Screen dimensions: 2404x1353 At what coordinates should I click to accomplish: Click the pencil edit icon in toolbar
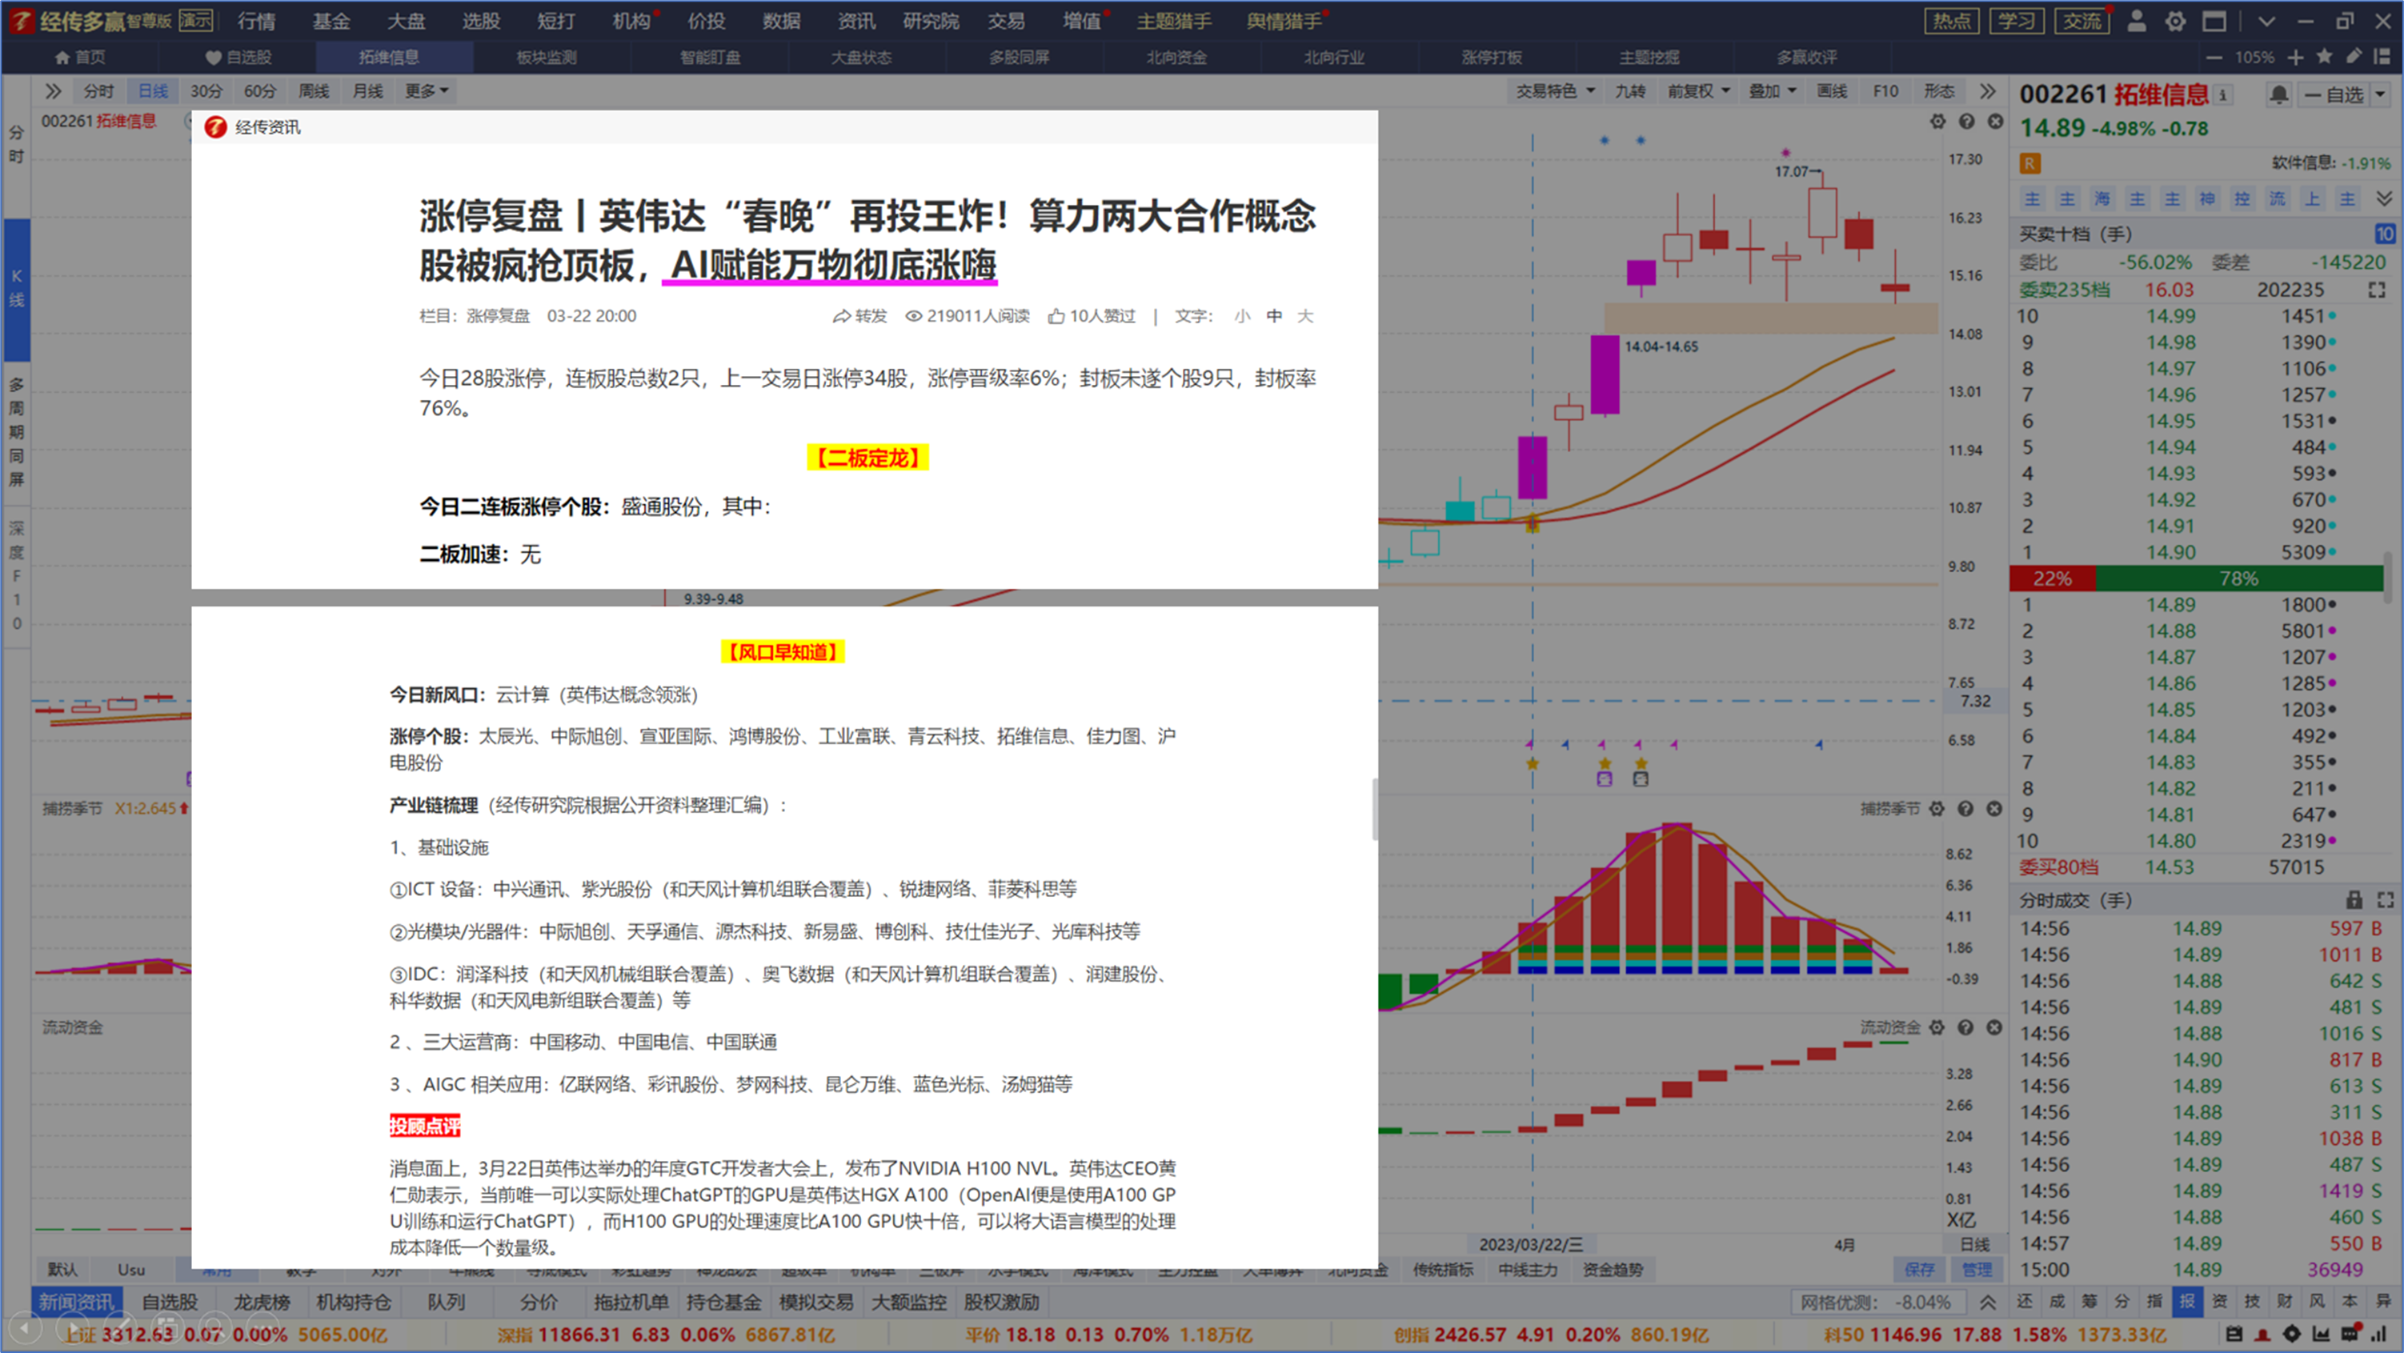pyautogui.click(x=2354, y=57)
